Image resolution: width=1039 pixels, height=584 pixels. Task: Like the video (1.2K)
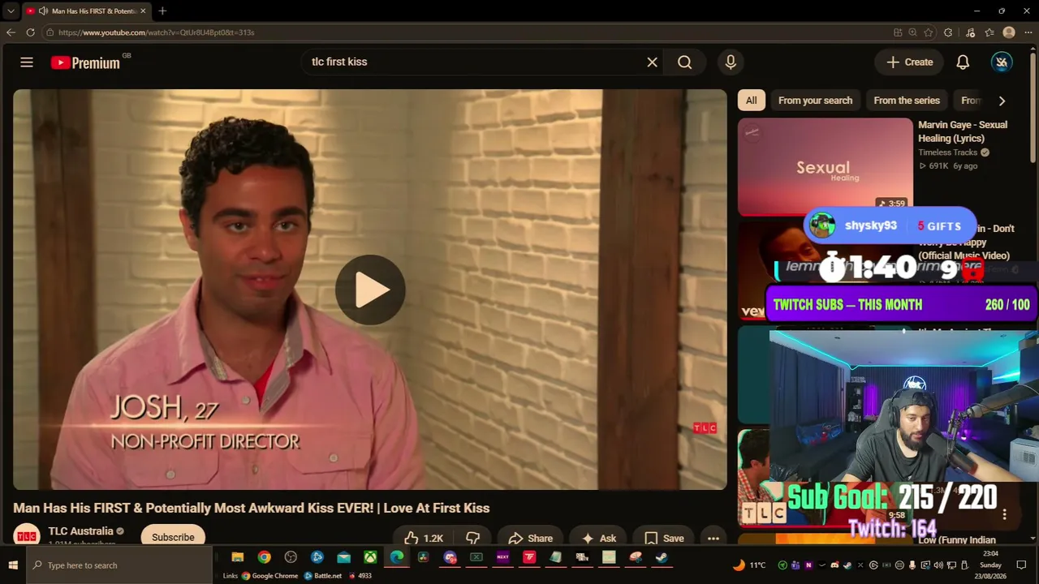[x=423, y=538]
